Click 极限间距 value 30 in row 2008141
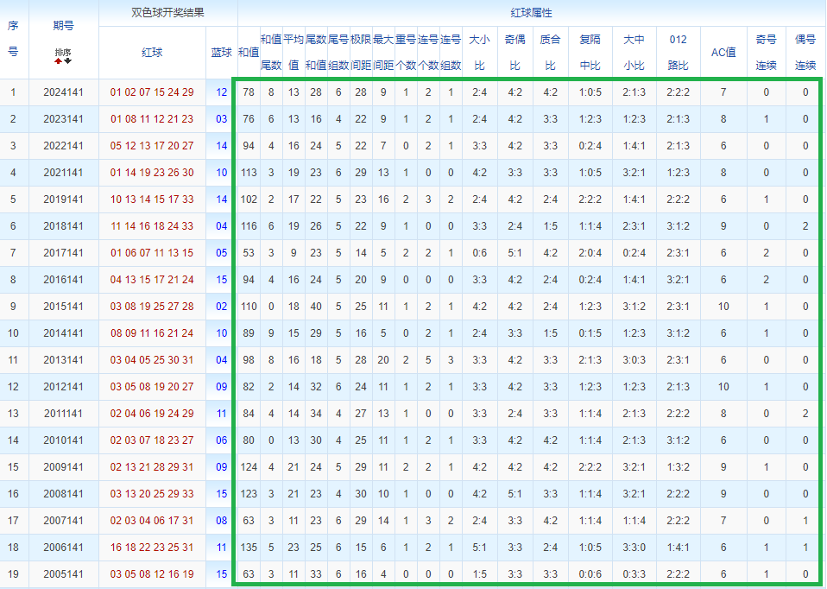Screen dimensions: 827x589 (x=361, y=493)
